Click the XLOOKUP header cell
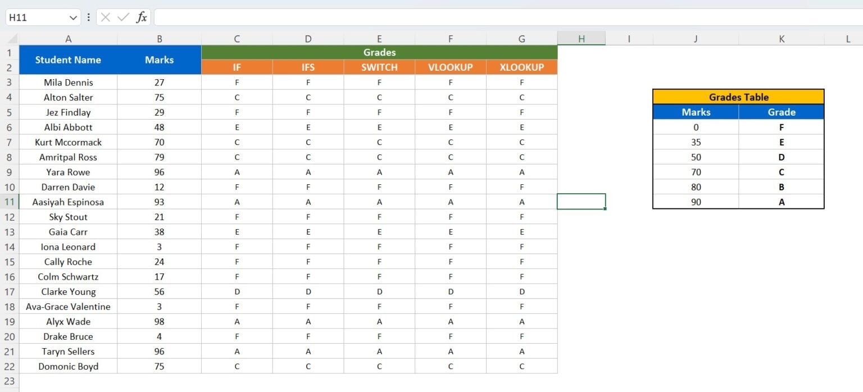The image size is (863, 392). 521,67
